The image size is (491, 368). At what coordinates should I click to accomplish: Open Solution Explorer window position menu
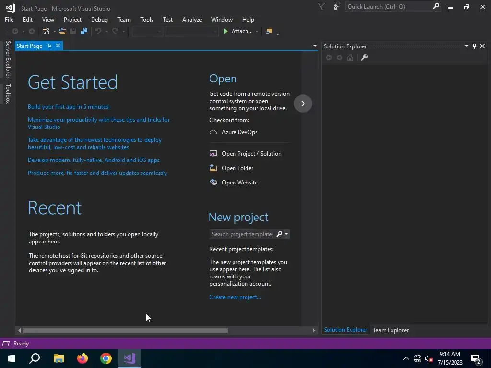[466, 46]
